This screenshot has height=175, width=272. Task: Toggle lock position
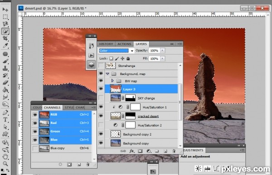coord(122,58)
